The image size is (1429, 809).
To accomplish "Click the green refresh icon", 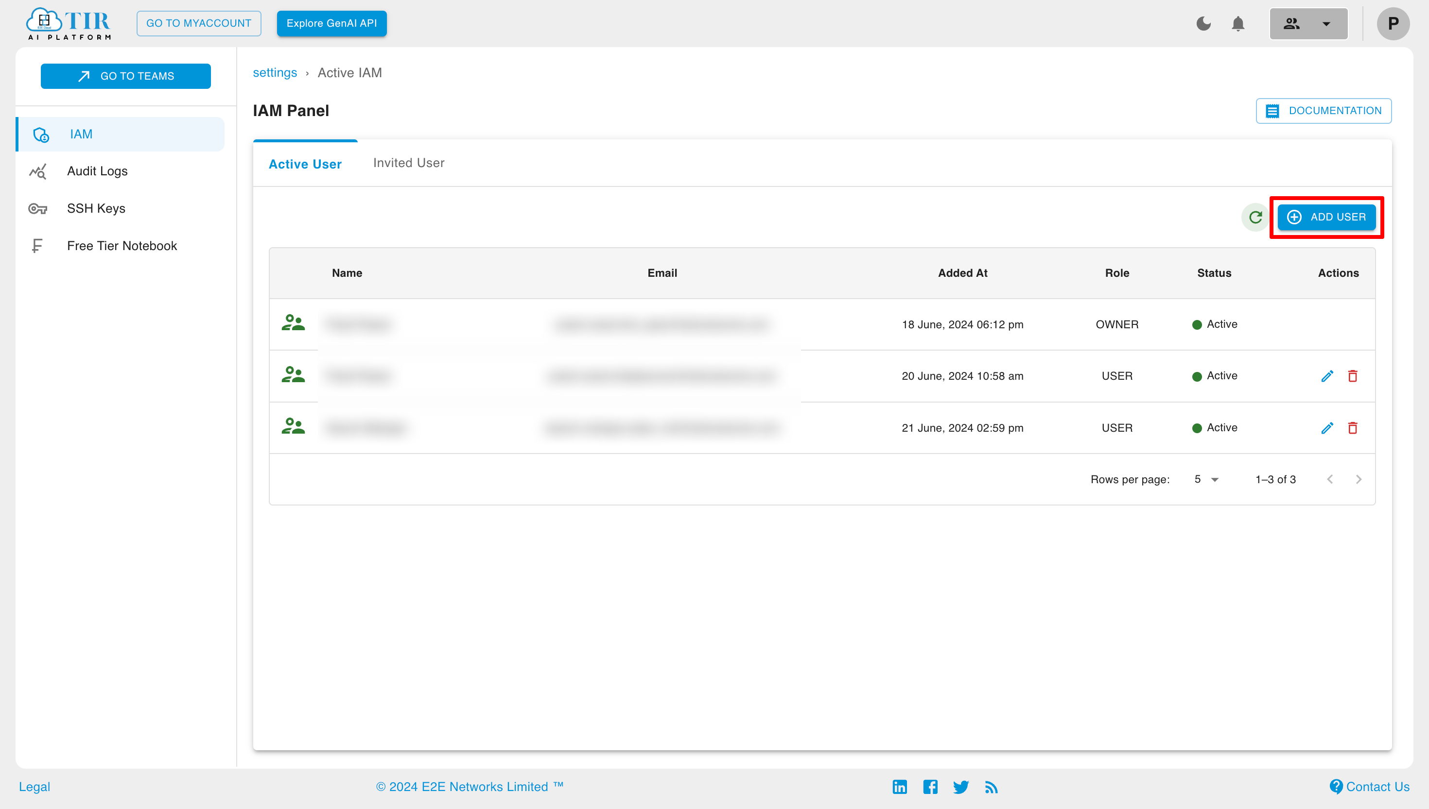I will (x=1255, y=217).
